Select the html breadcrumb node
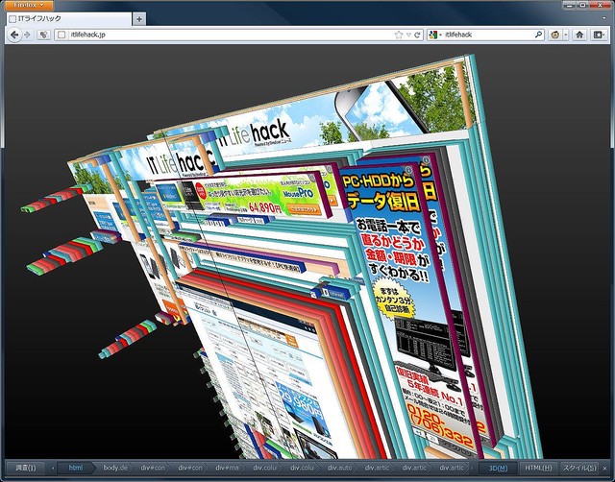The width and height of the screenshot is (615, 482). (x=75, y=468)
